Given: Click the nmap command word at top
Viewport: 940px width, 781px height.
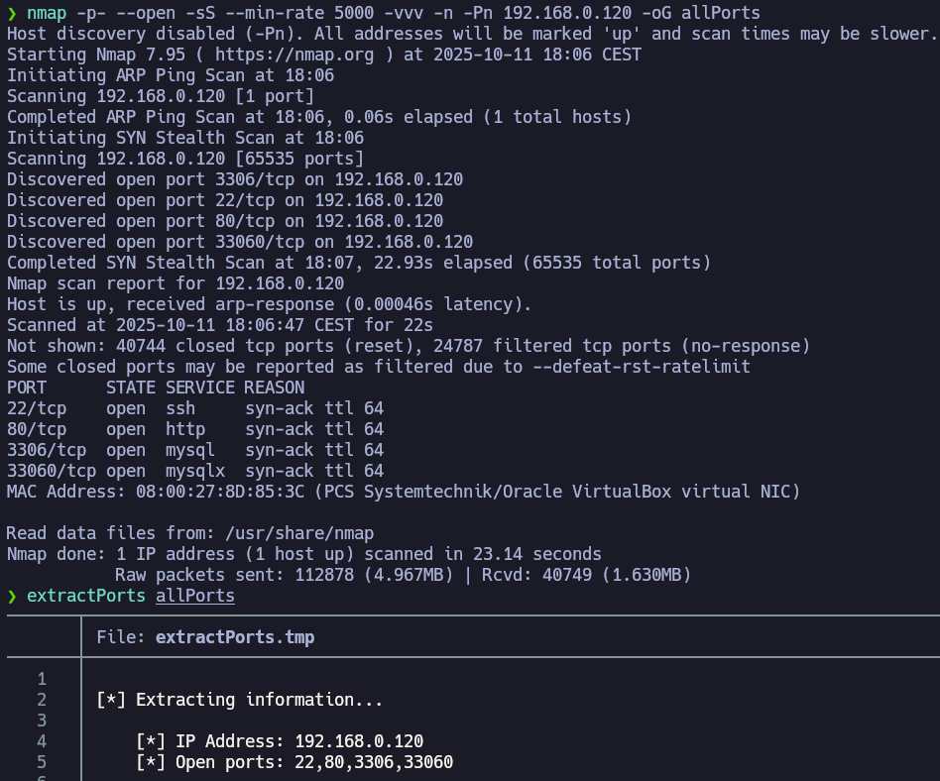Looking at the screenshot, I should tap(47, 13).
